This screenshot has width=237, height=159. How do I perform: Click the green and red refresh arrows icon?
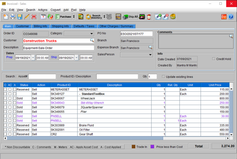pyautogui.click(x=50, y=17)
